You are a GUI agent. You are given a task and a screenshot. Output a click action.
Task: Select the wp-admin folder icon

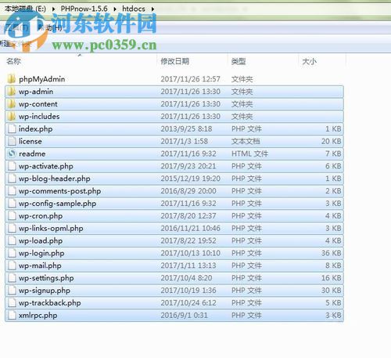point(11,92)
